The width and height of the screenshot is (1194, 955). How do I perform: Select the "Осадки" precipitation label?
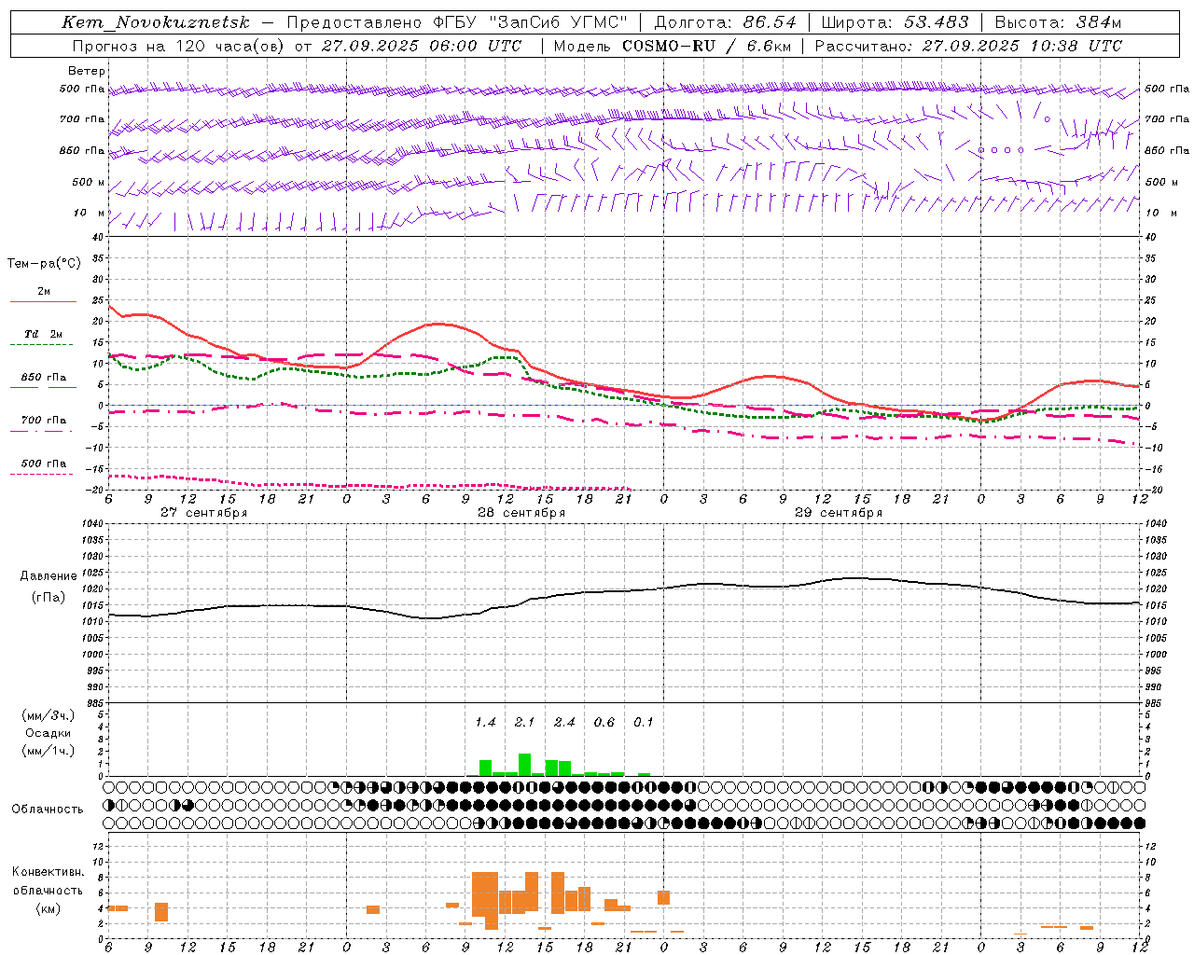point(49,733)
